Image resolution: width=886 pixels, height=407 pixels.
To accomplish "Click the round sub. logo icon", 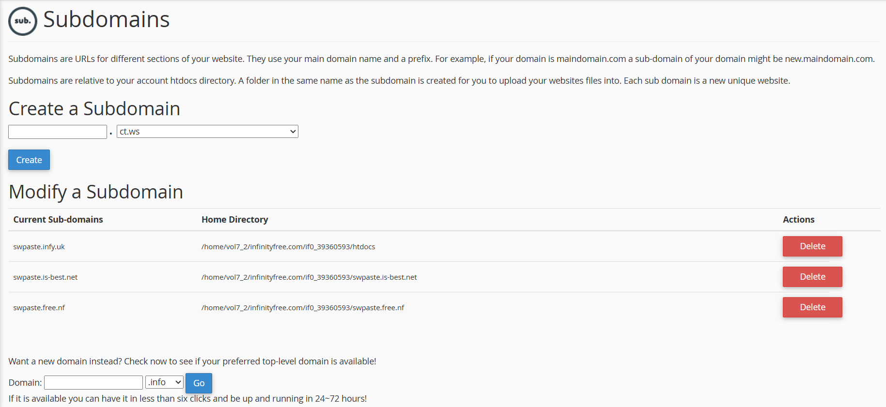I will point(23,21).
